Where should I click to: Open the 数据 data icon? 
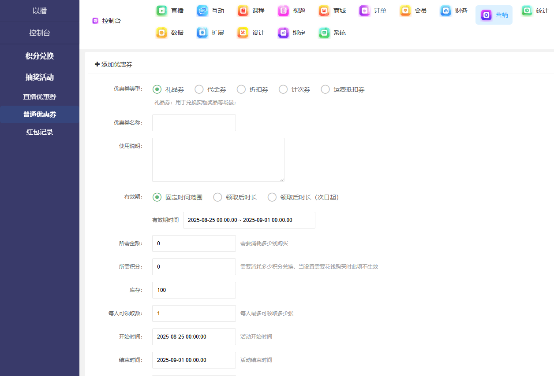tap(162, 33)
